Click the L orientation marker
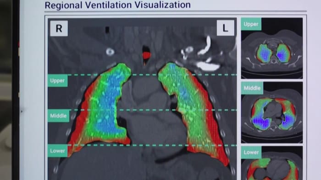The height and width of the screenshot is (180, 321). [x=226, y=28]
